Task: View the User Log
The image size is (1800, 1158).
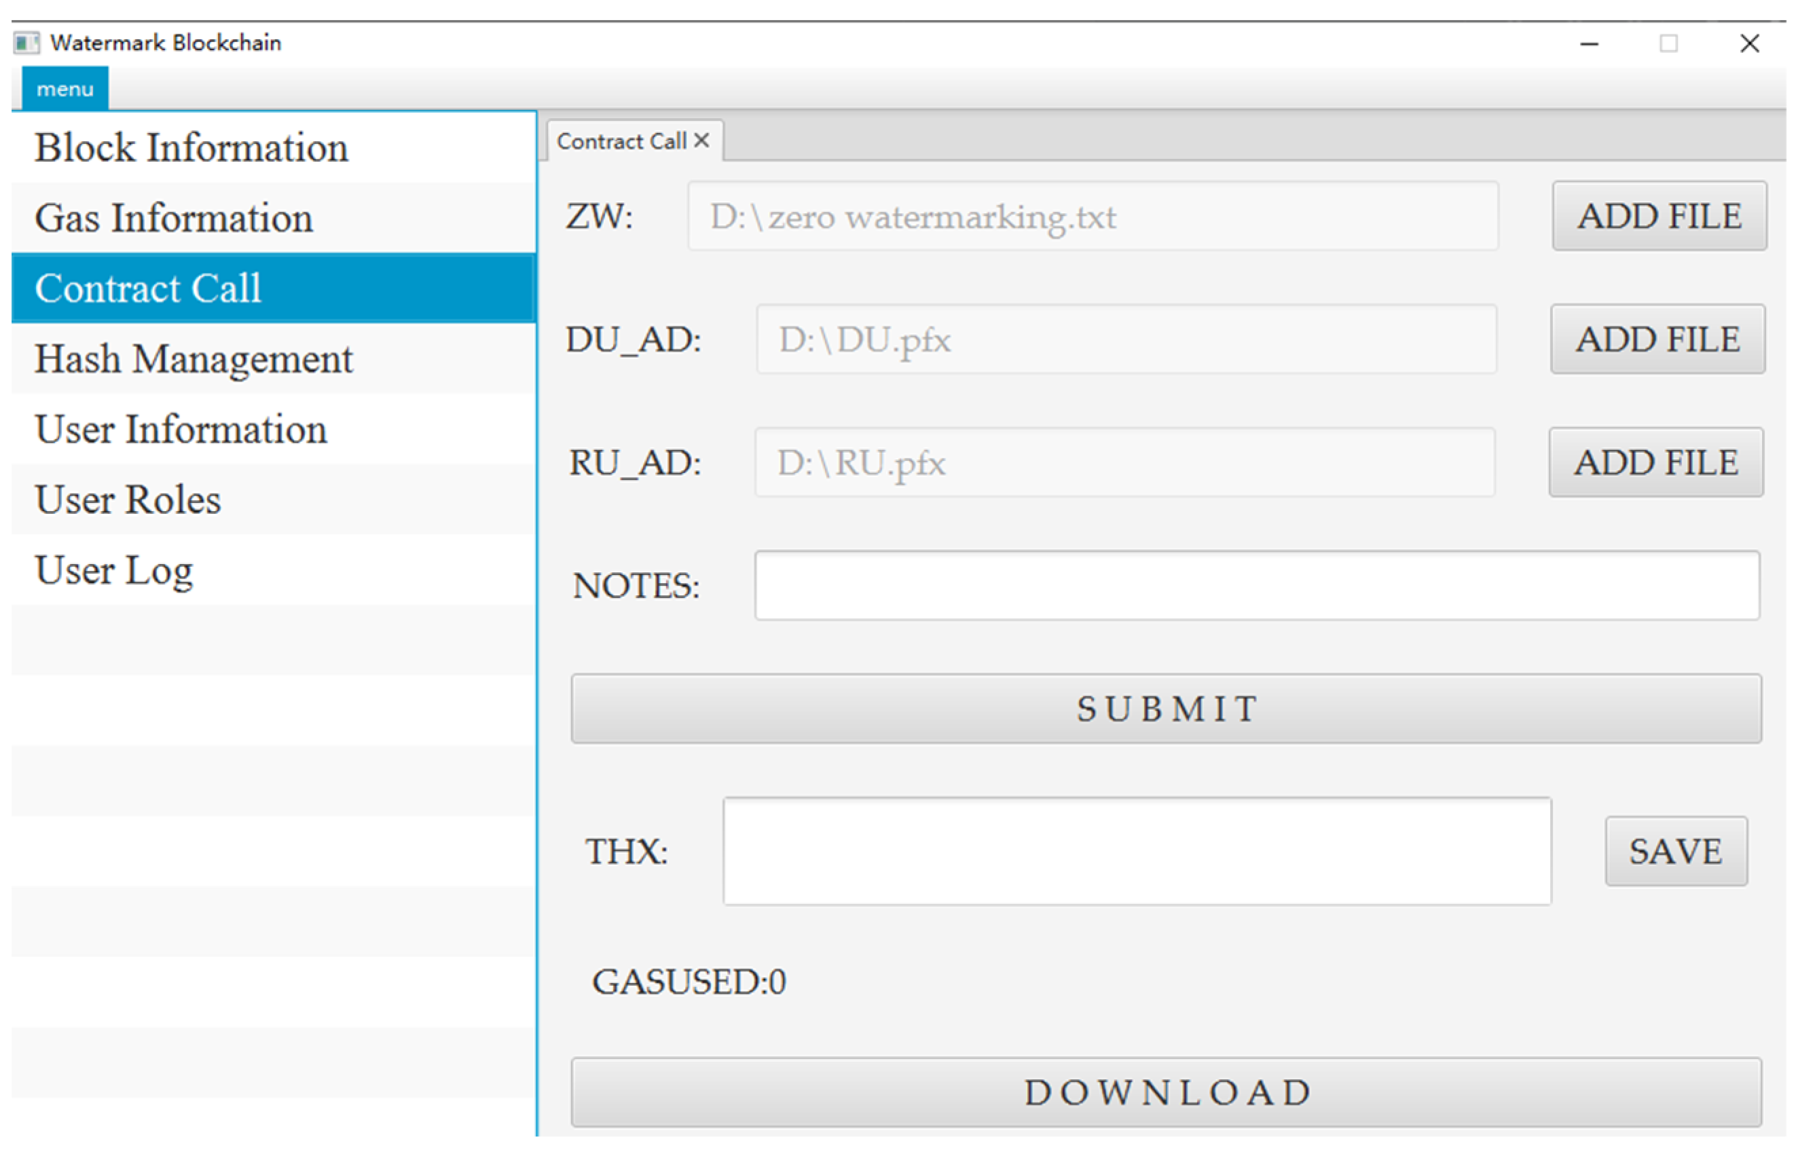Action: (274, 570)
